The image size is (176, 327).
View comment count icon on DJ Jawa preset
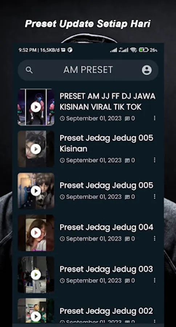127,119
